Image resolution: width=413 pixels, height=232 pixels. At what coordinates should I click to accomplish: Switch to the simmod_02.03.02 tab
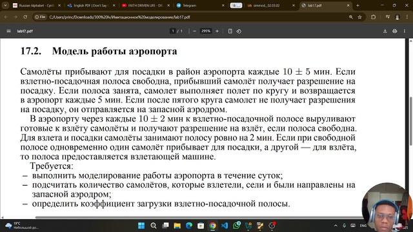(271, 6)
